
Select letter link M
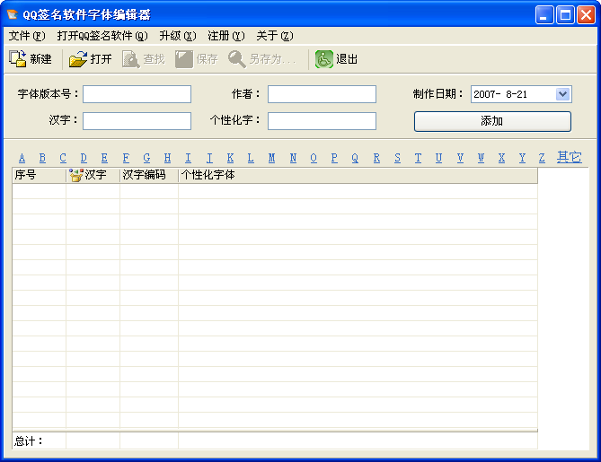(x=272, y=158)
